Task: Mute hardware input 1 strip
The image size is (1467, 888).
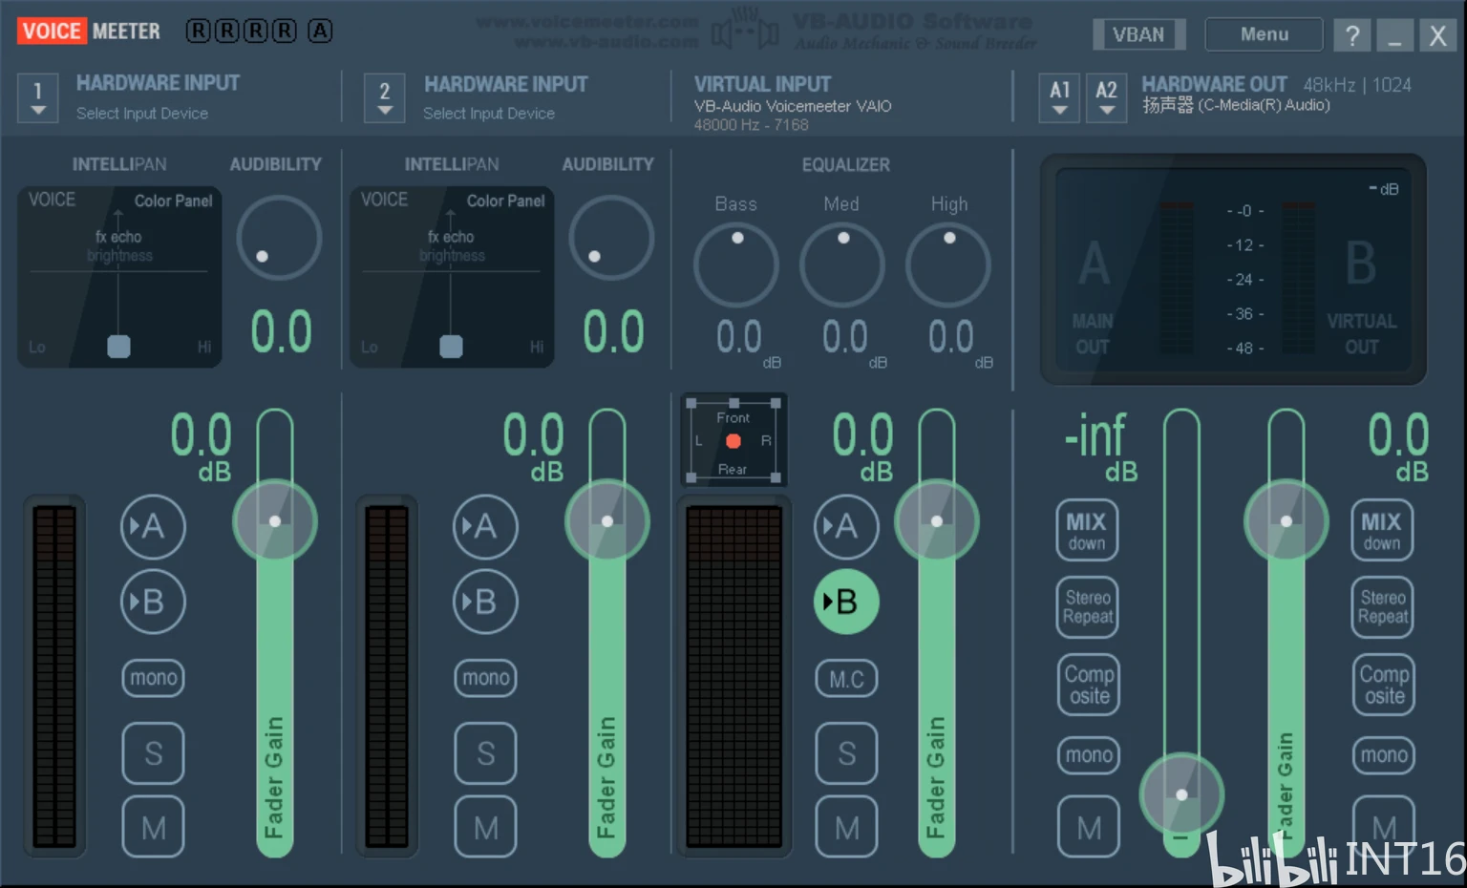Action: (x=153, y=827)
